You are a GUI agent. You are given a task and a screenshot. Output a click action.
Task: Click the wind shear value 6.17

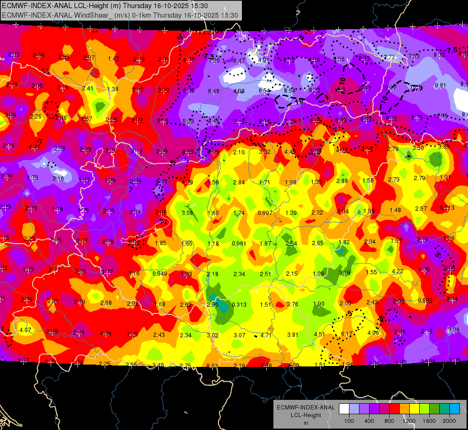point(347,334)
